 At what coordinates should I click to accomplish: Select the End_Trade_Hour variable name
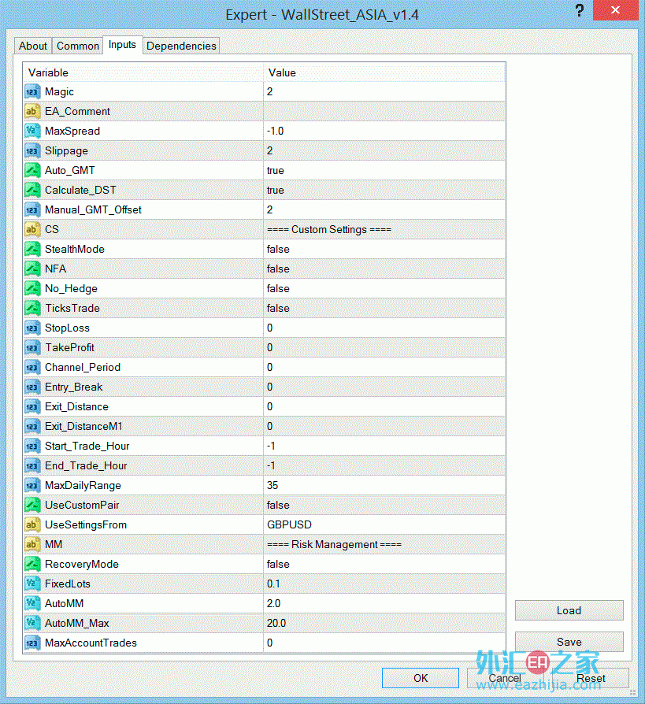coord(86,466)
